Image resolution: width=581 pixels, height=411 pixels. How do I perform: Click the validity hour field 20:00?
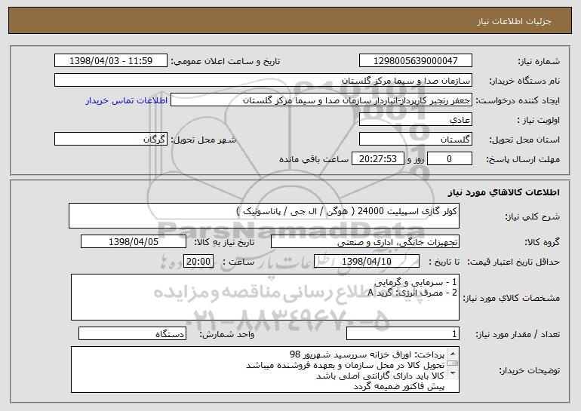198,262
